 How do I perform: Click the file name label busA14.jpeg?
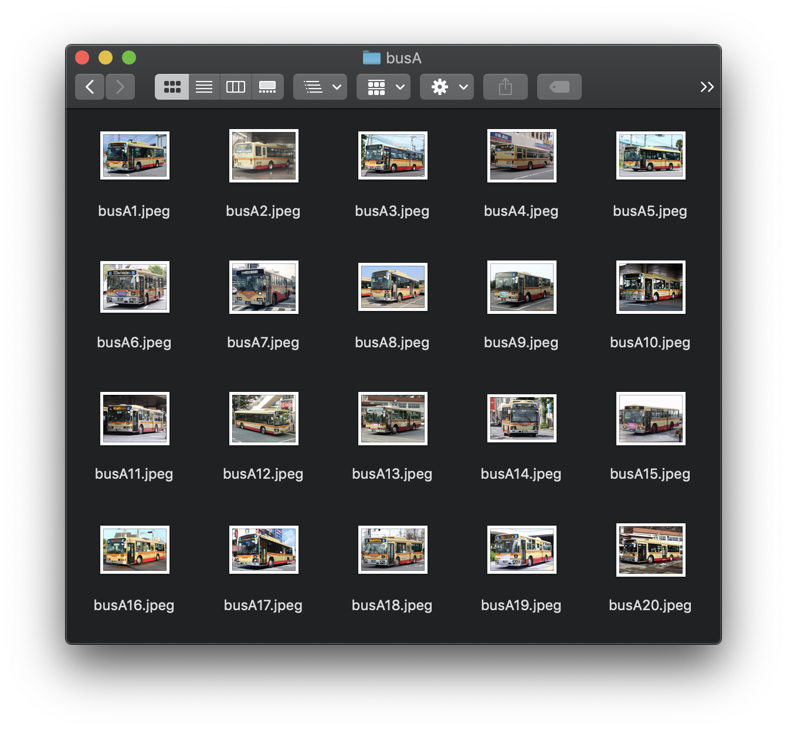(521, 474)
